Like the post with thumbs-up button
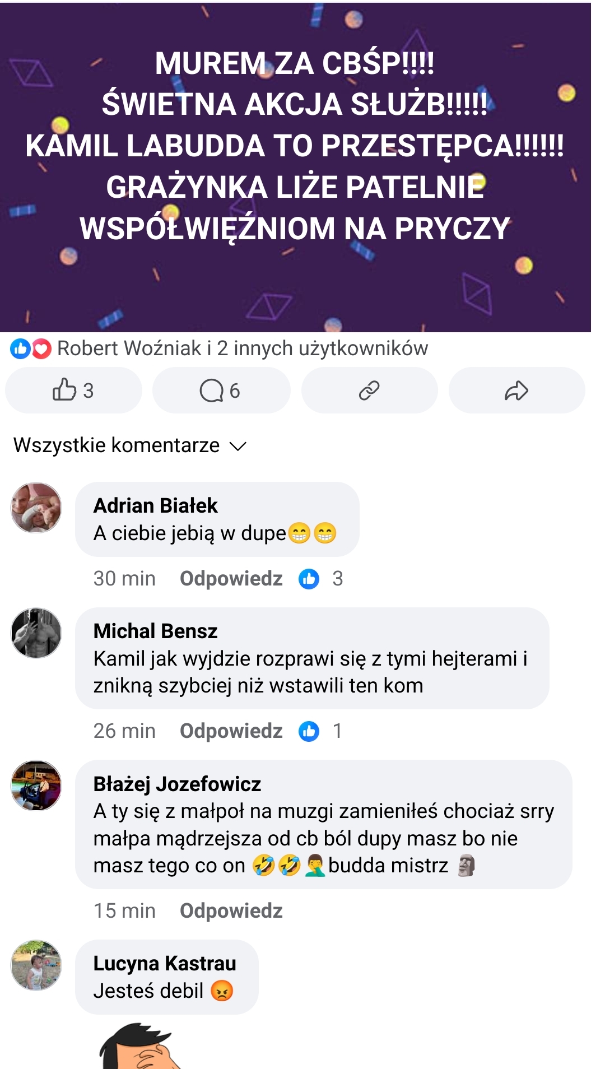 click(73, 391)
